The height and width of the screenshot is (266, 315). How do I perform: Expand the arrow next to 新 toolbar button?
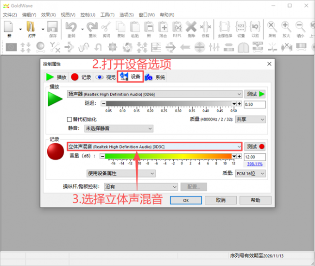tap(20, 29)
